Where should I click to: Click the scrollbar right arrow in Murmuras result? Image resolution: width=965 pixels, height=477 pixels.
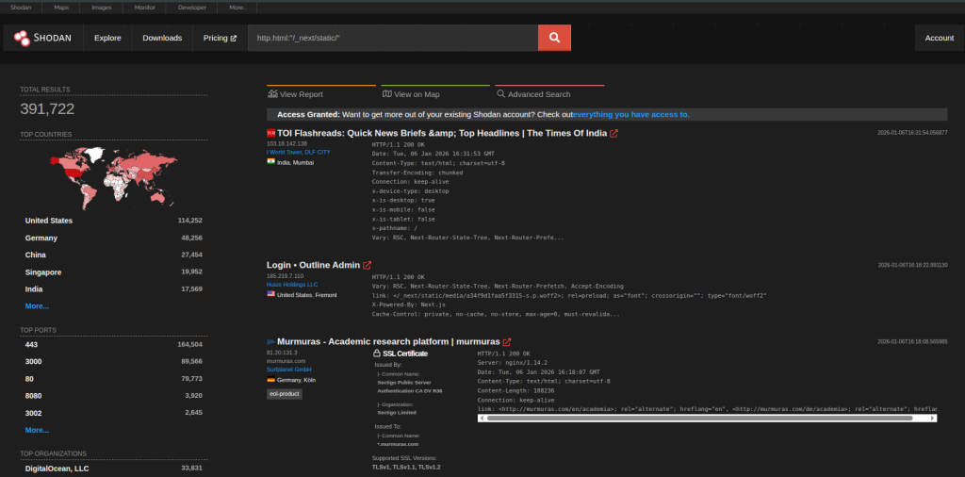pyautogui.click(x=933, y=418)
